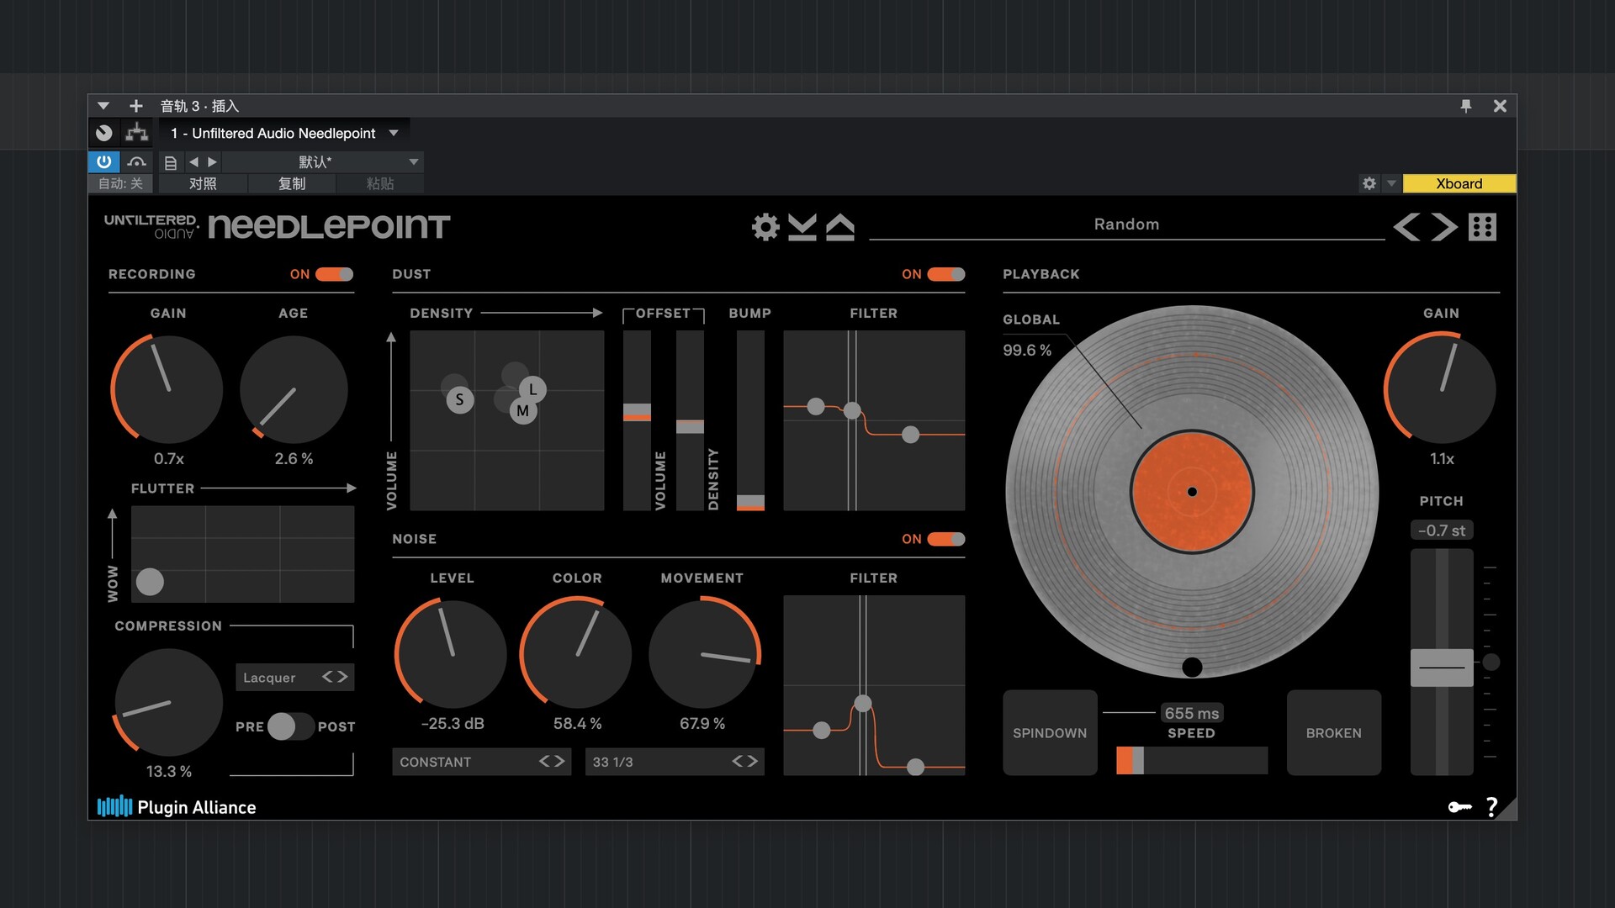1615x908 pixels.
Task: Click the Plugin Alliance logo
Action: 177,807
